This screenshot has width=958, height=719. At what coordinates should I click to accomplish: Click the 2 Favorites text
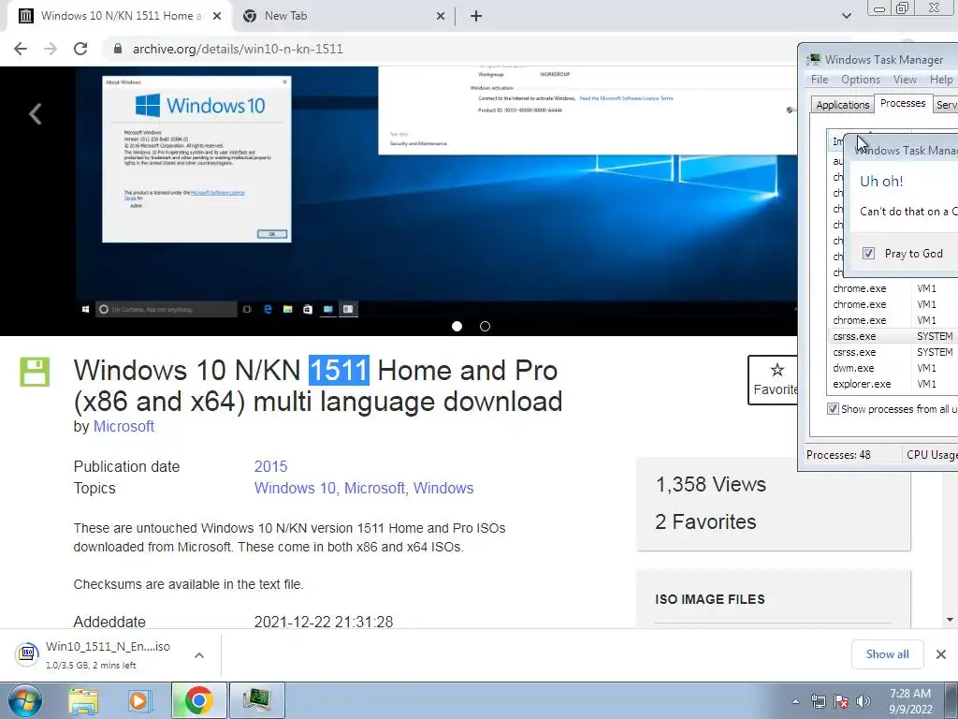pyautogui.click(x=705, y=521)
